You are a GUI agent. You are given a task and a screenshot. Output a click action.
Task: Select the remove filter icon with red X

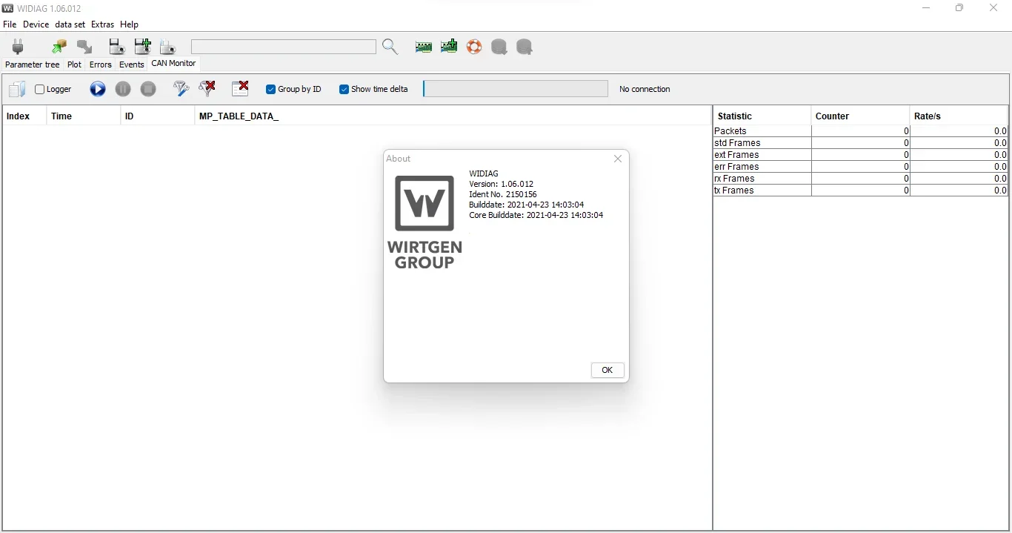pos(208,89)
